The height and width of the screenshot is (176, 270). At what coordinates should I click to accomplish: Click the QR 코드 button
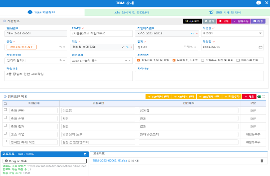click(x=192, y=21)
